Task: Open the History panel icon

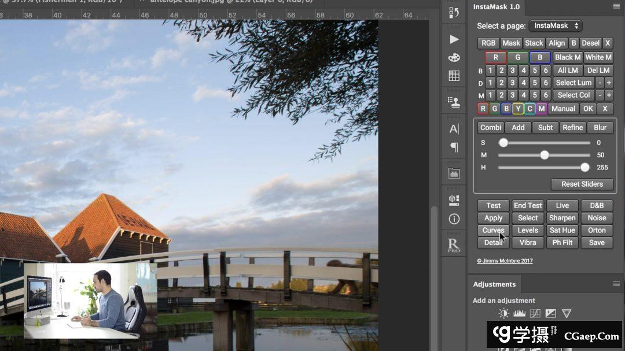Action: [454, 12]
